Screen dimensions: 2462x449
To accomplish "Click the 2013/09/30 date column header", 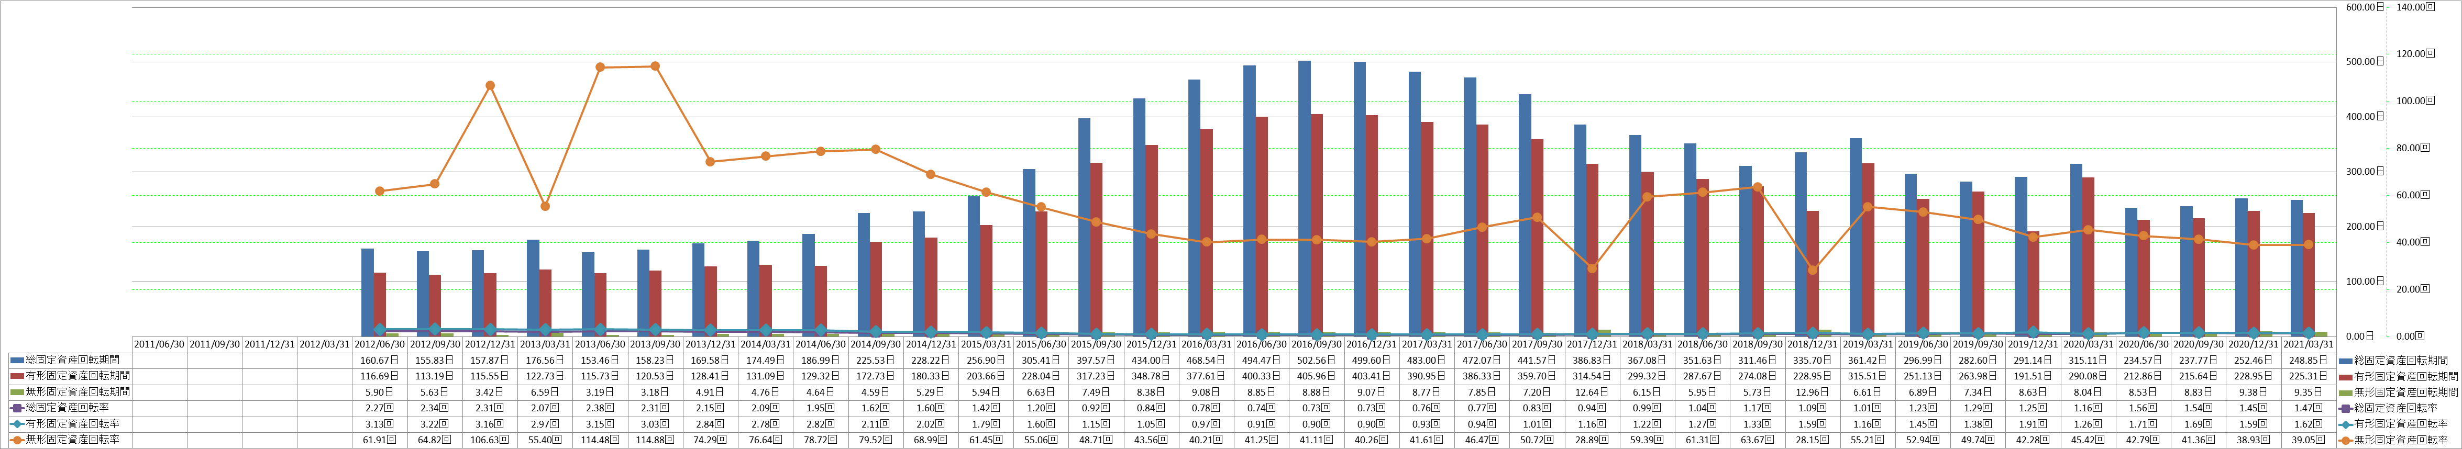I will click(656, 344).
